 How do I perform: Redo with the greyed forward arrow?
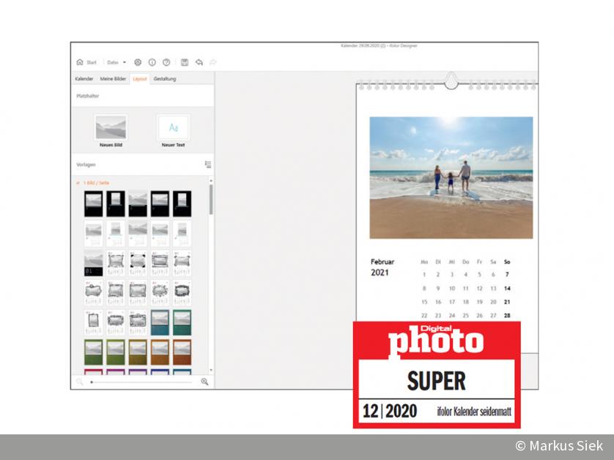pos(213,62)
